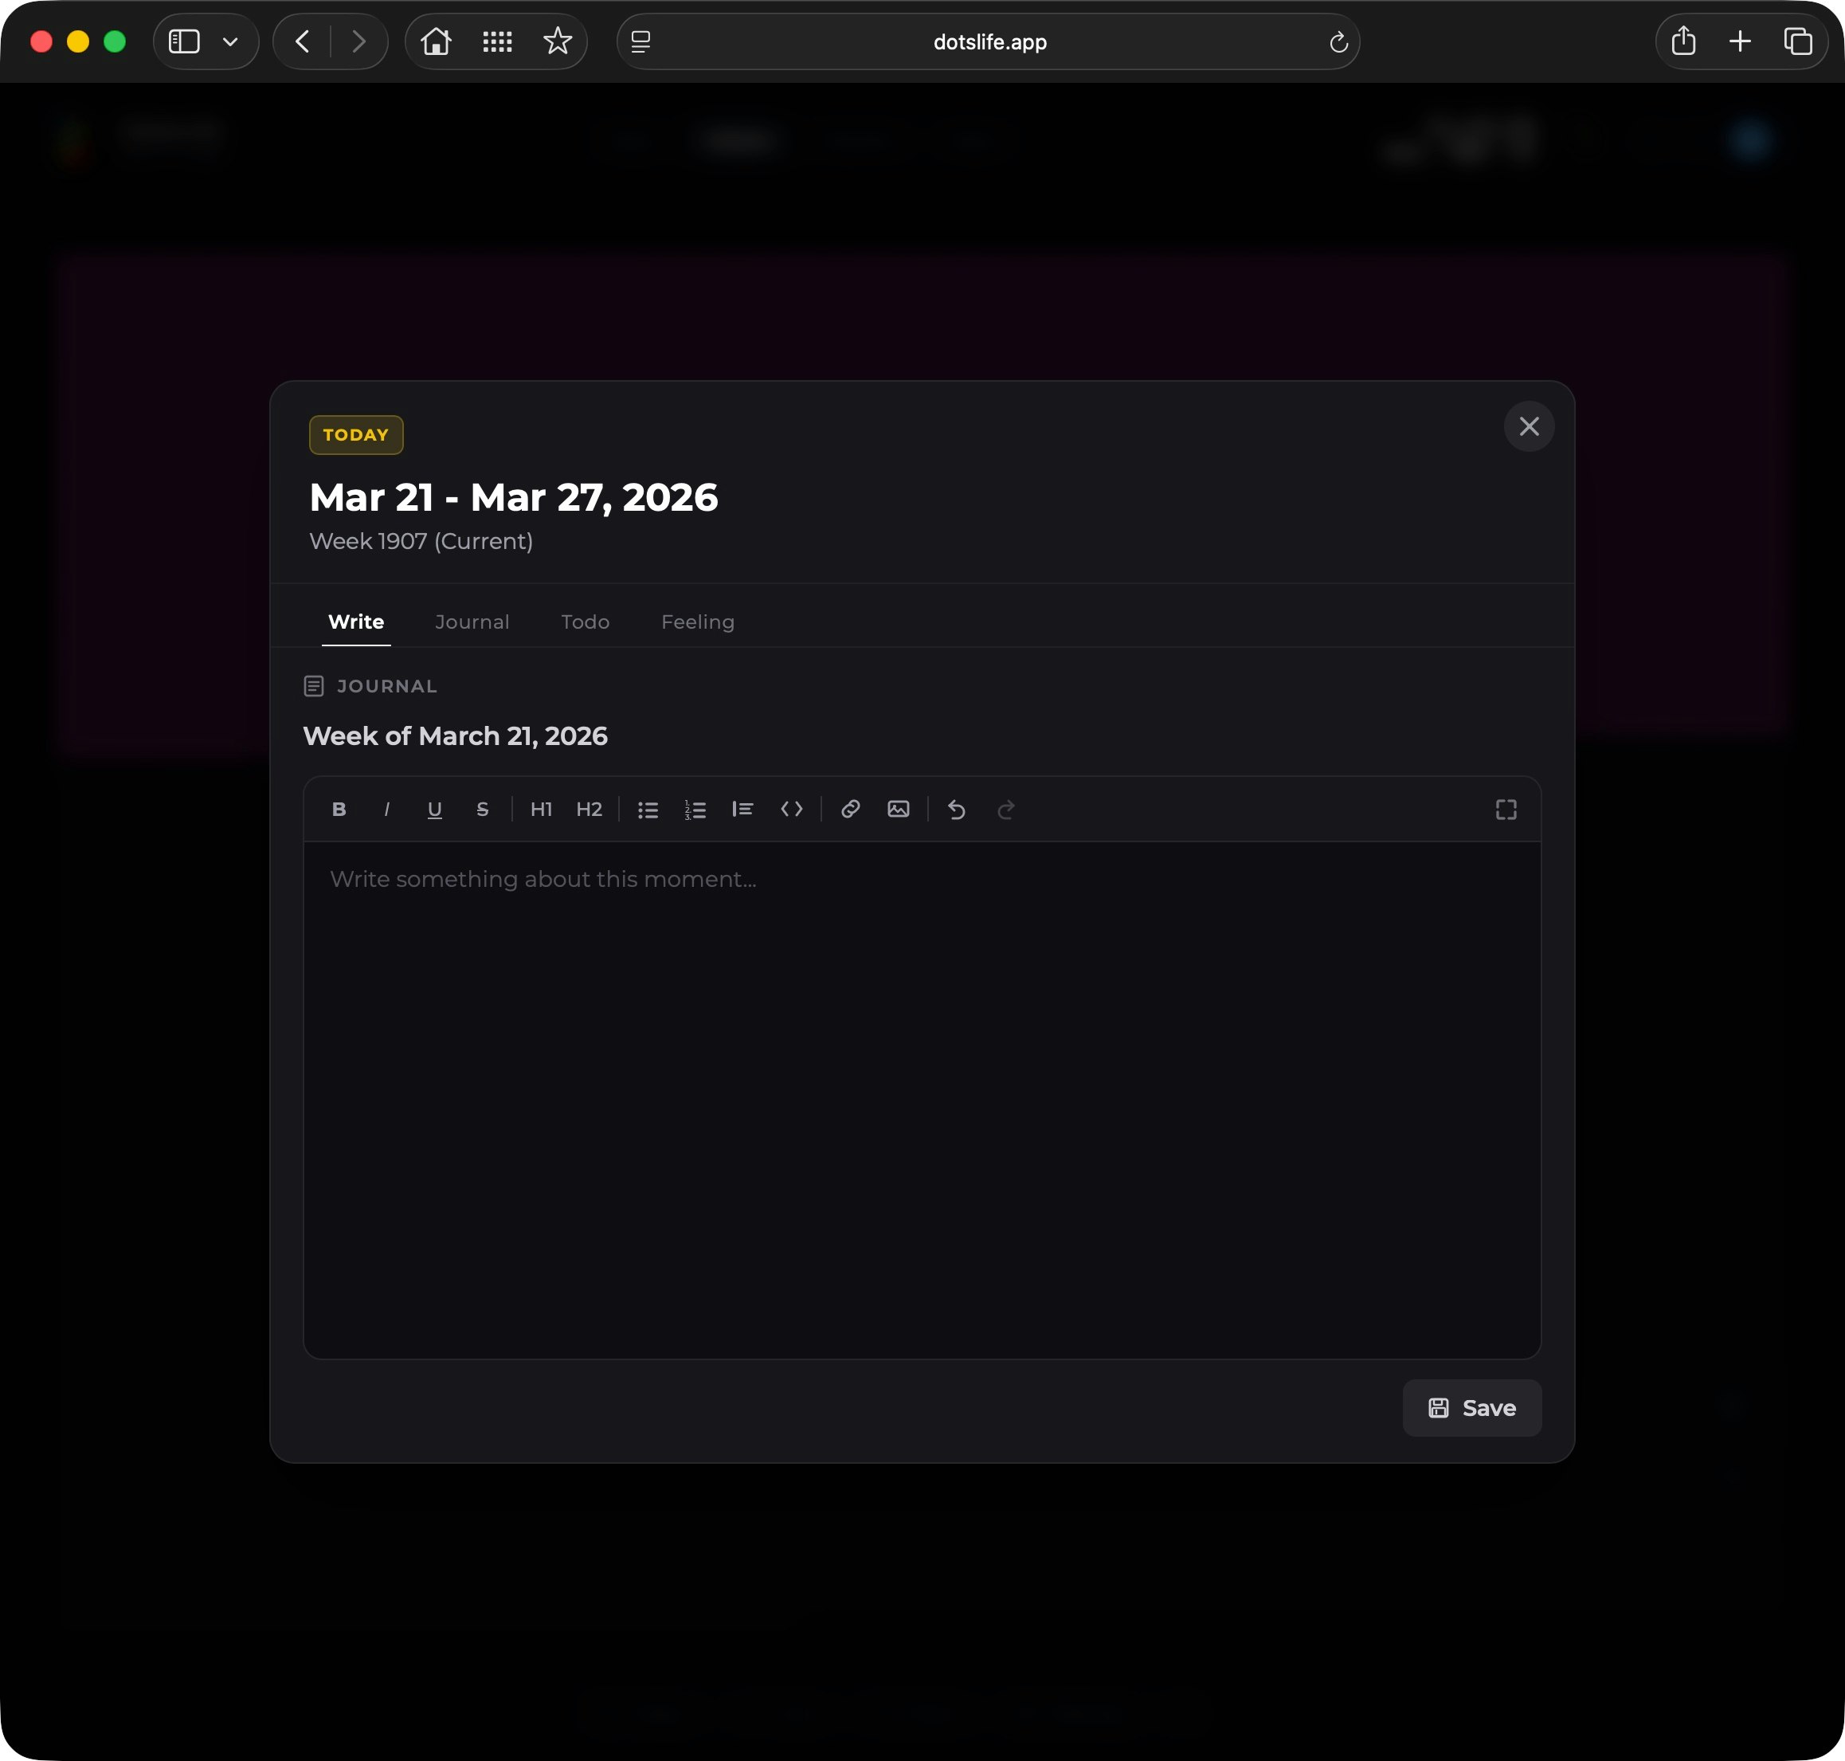Toggle bold formatting in editor toolbar
Viewport: 1845px width, 1761px height.
339,809
